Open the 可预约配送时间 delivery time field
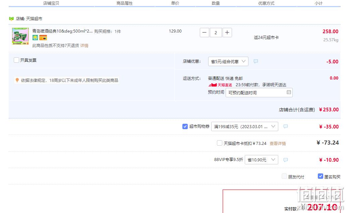Screen dimensions: 347x213 259,93
